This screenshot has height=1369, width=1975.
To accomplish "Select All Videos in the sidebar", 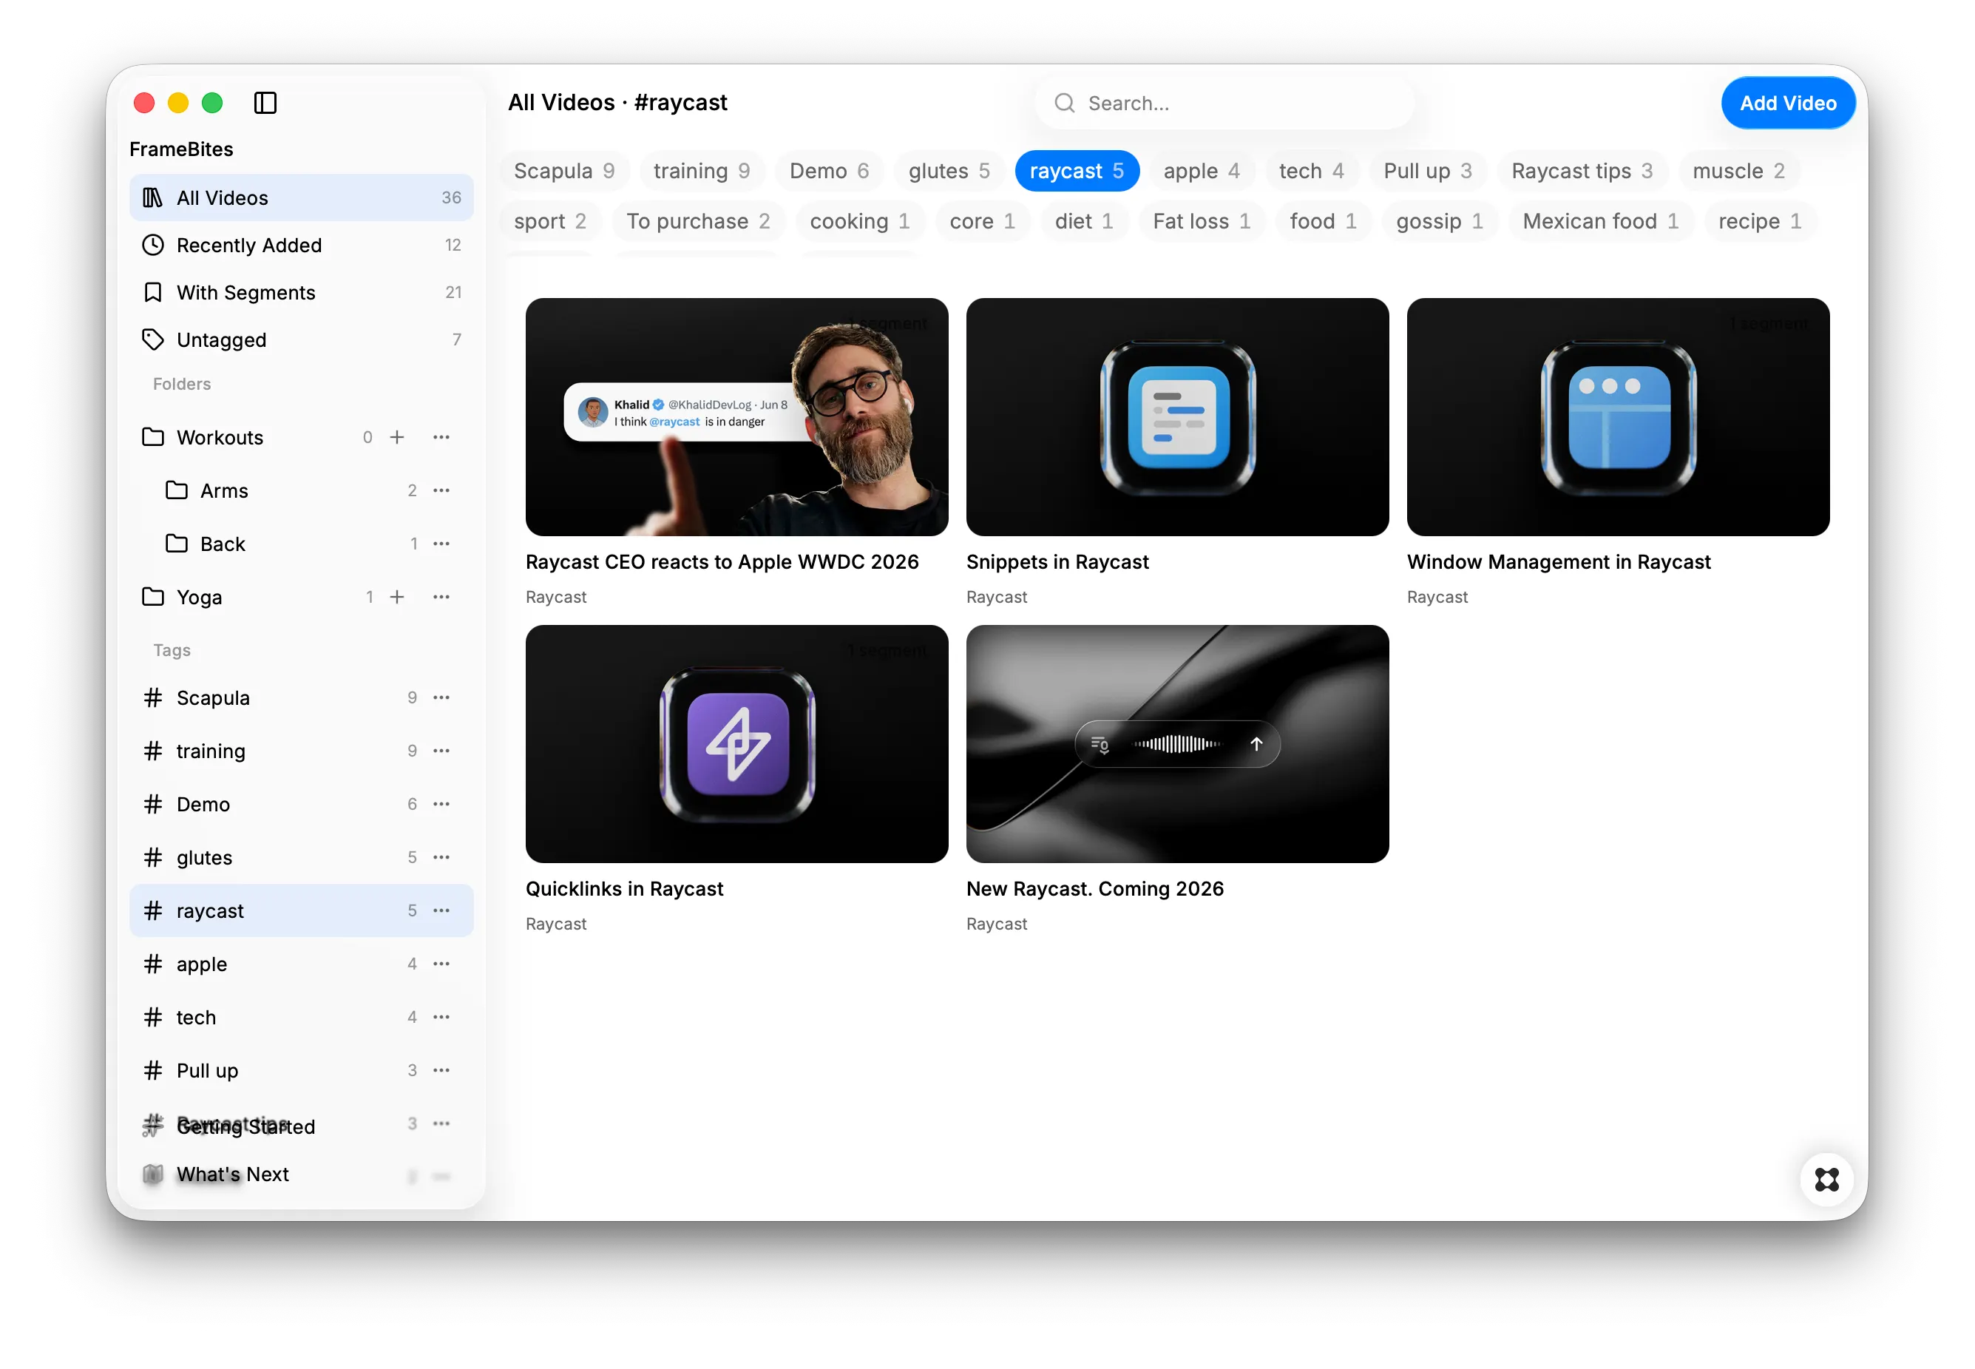I will [301, 197].
